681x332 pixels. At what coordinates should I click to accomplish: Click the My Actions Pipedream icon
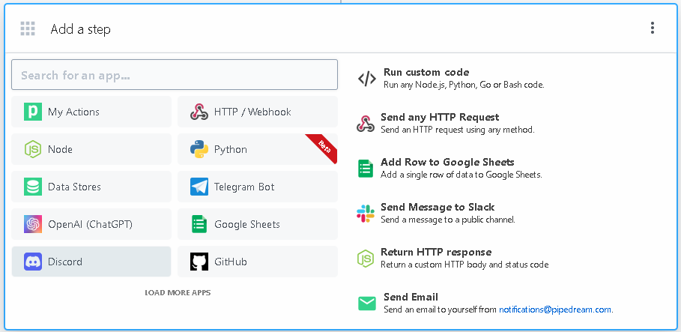coord(33,112)
